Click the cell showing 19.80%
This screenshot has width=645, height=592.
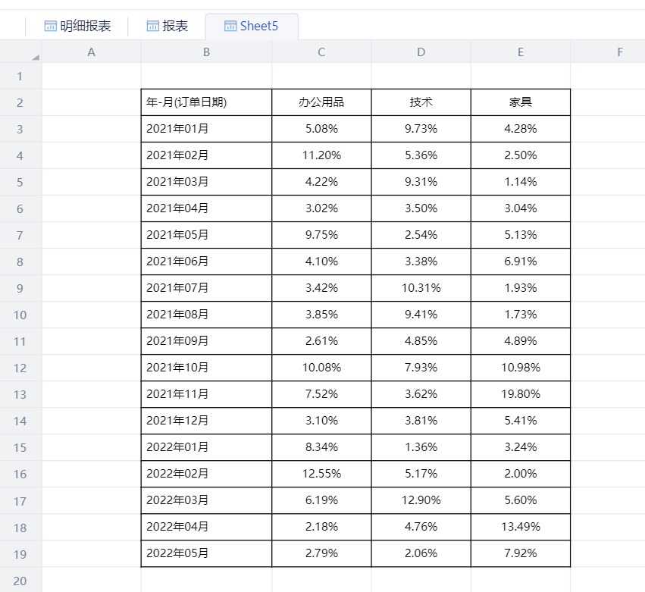click(x=521, y=394)
